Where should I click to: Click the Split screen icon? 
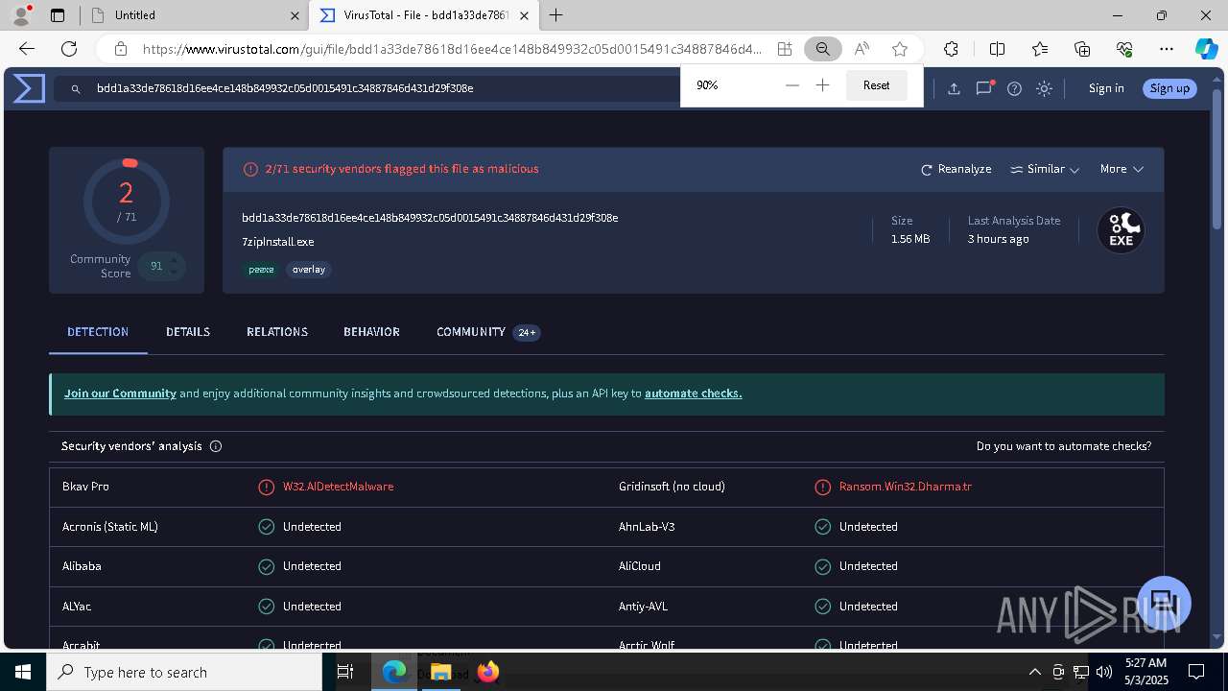tap(997, 49)
